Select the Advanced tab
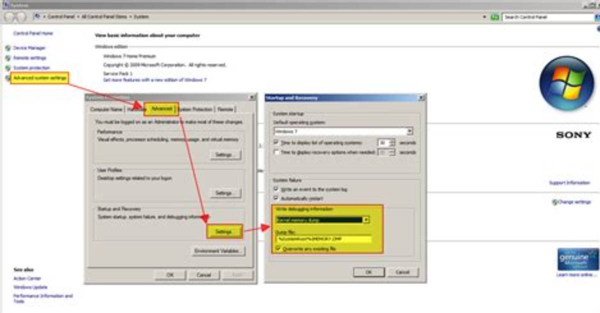600x313 pixels. 161,108
